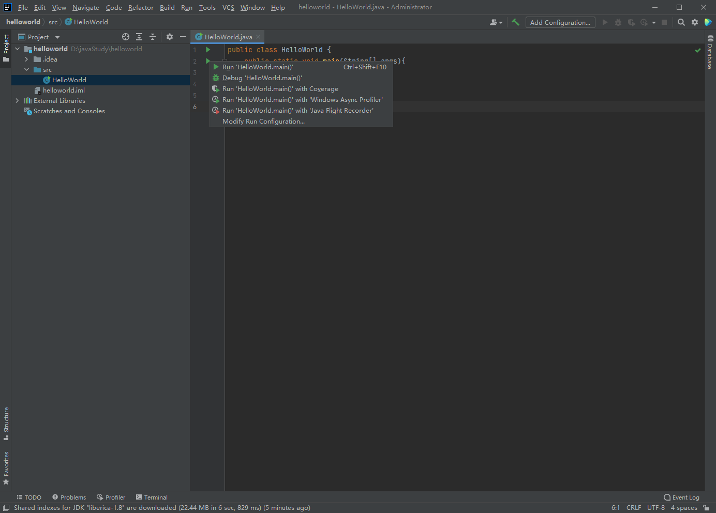Viewport: 716px width, 513px height.
Task: Click the Stop square toolbar icon
Action: pos(664,22)
